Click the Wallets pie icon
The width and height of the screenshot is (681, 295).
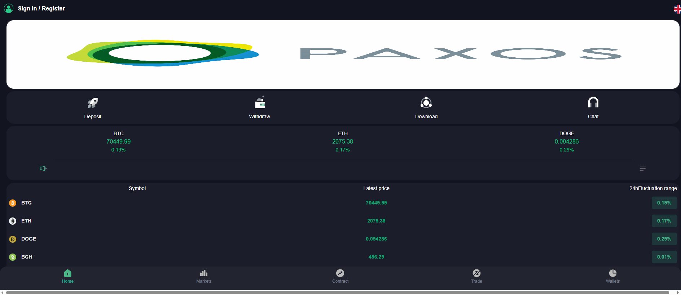click(x=613, y=273)
